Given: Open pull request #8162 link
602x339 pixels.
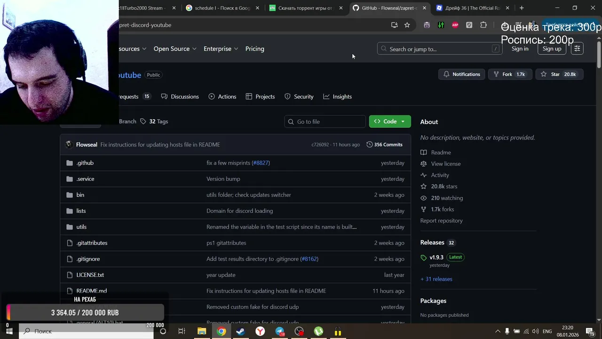Looking at the screenshot, I should click(309, 259).
